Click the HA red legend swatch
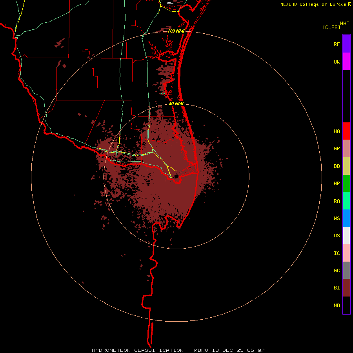The image size is (353, 353). point(346,131)
